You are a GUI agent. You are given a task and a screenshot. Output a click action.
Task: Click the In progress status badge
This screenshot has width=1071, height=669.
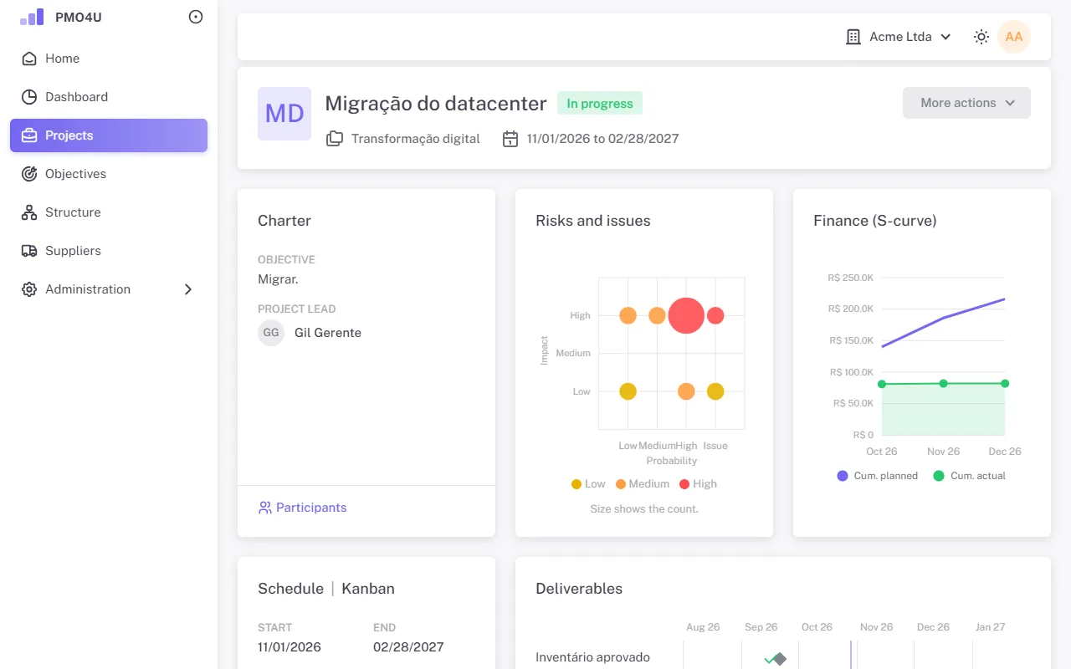tap(600, 104)
